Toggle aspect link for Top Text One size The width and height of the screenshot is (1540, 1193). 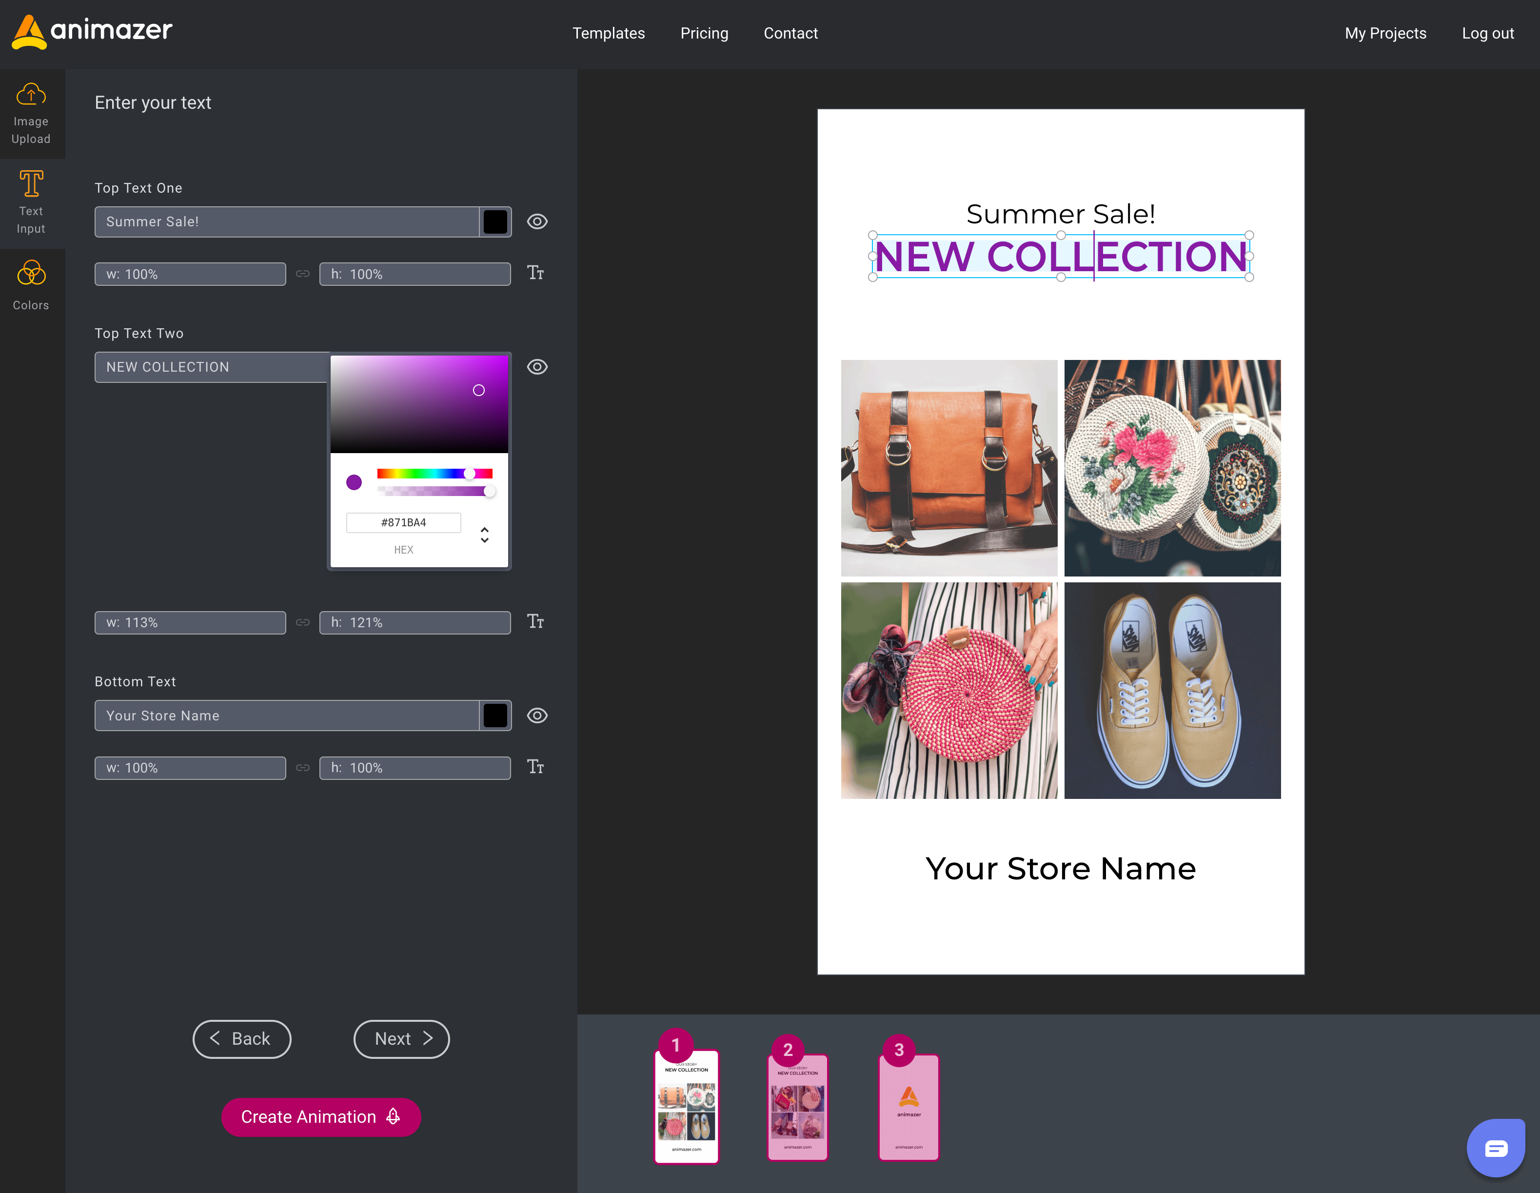pyautogui.click(x=302, y=274)
